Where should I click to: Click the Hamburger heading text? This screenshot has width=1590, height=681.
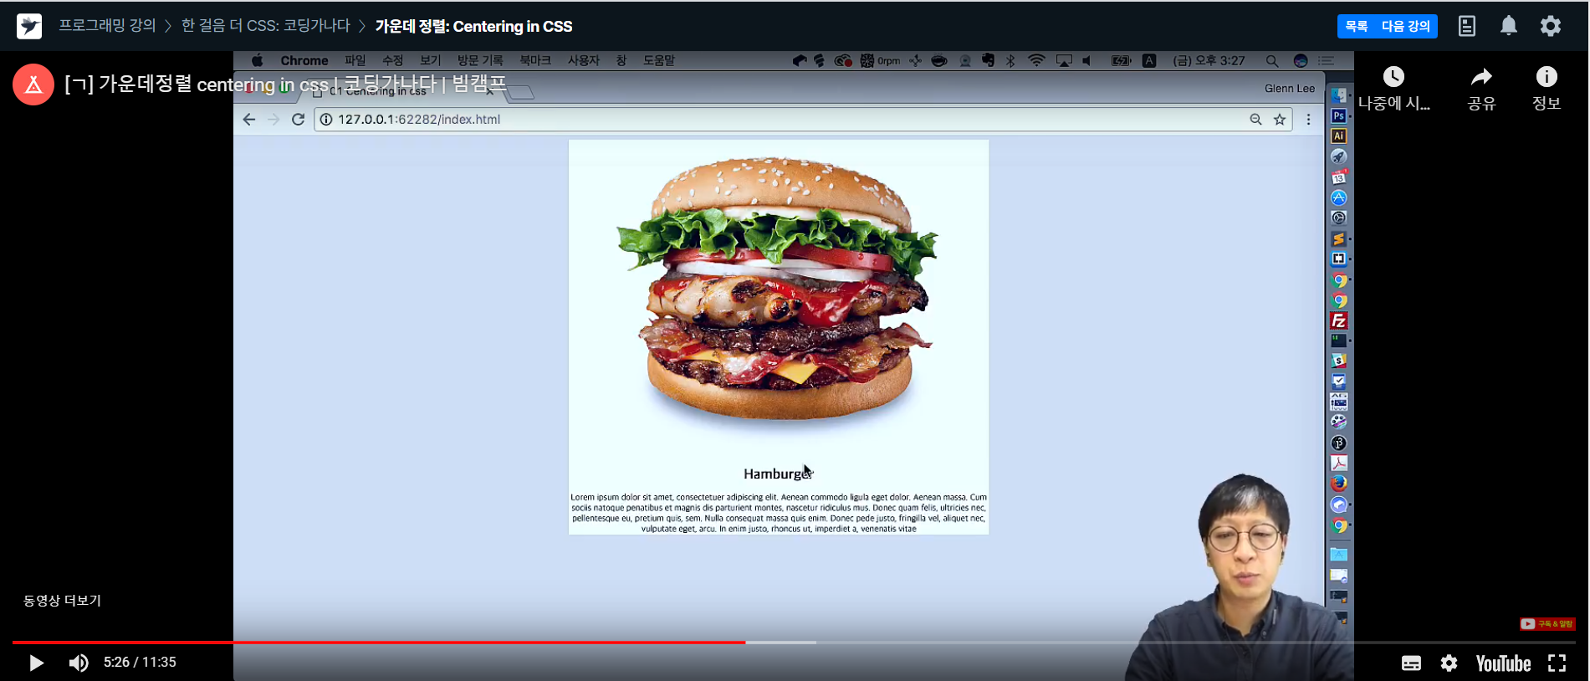(778, 474)
